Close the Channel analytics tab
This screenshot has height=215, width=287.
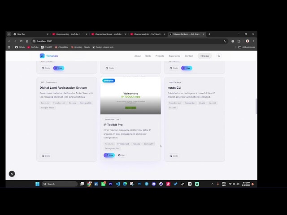[x=165, y=34]
